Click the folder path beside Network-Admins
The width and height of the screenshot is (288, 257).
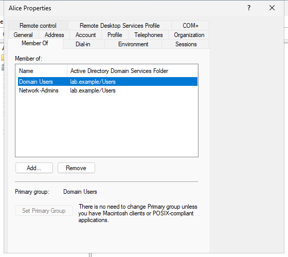click(93, 90)
